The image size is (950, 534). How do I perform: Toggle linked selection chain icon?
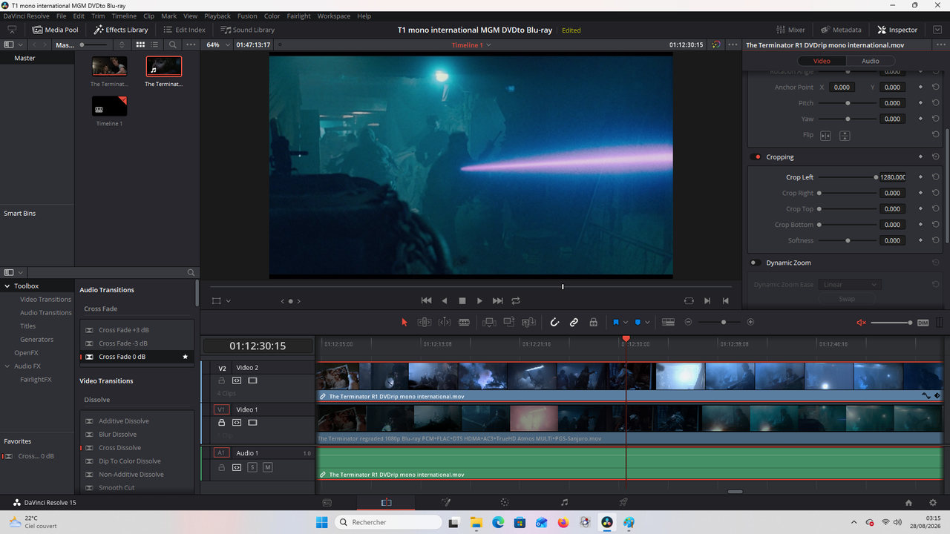[x=574, y=322]
